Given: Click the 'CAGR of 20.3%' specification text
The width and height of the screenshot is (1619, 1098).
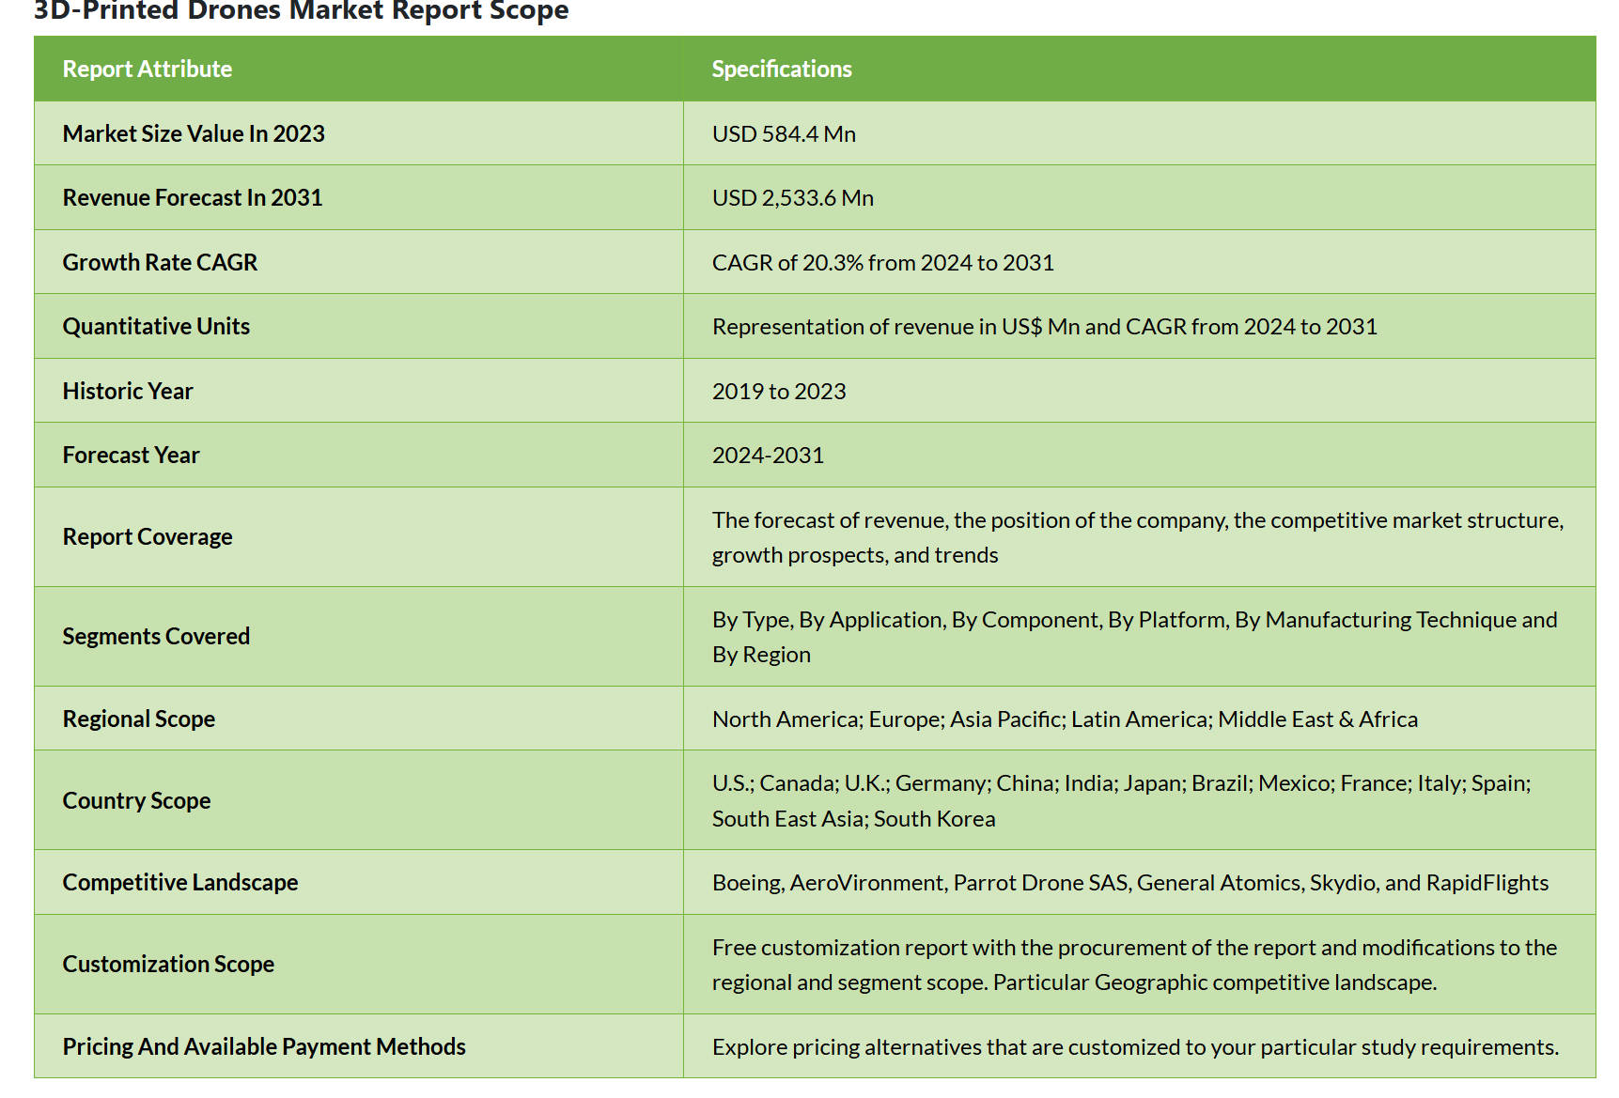Looking at the screenshot, I should (882, 263).
